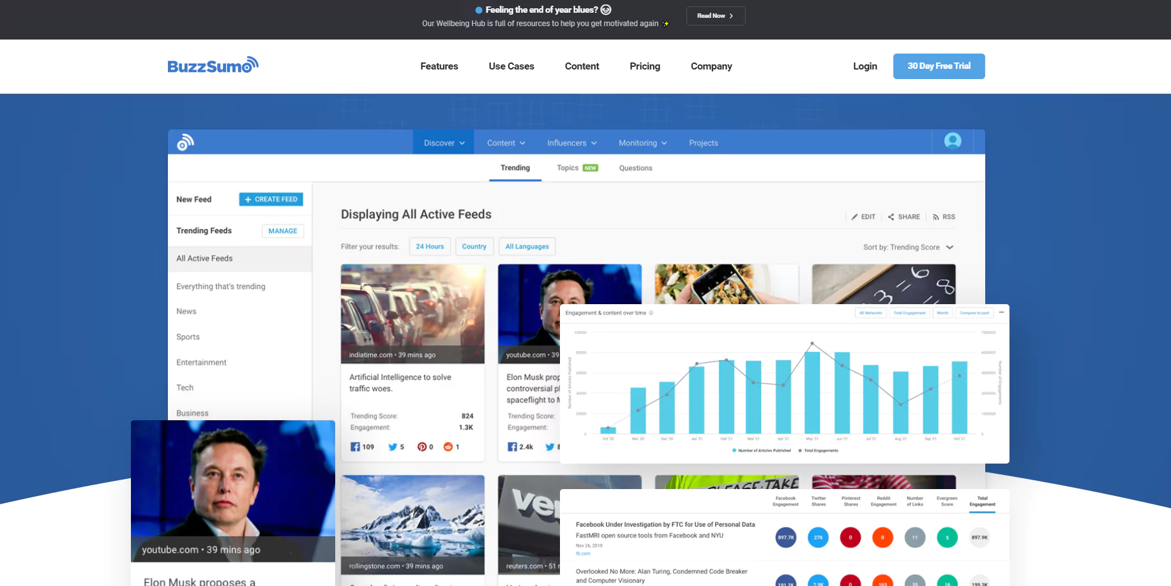The width and height of the screenshot is (1171, 586).
Task: Expand the Content dropdown in the app bar
Action: (506, 143)
